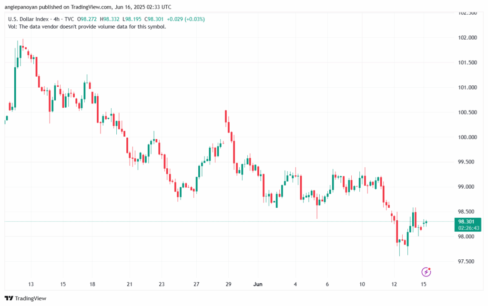Click the 101.000 price axis label

[468, 88]
